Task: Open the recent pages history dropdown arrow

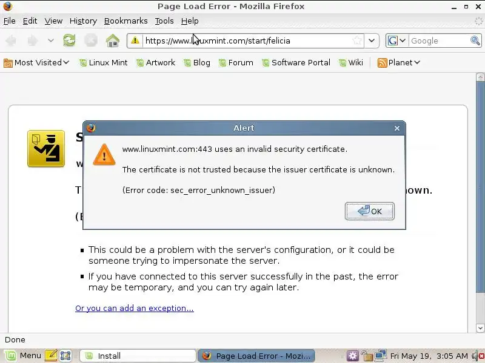Action: click(x=51, y=41)
